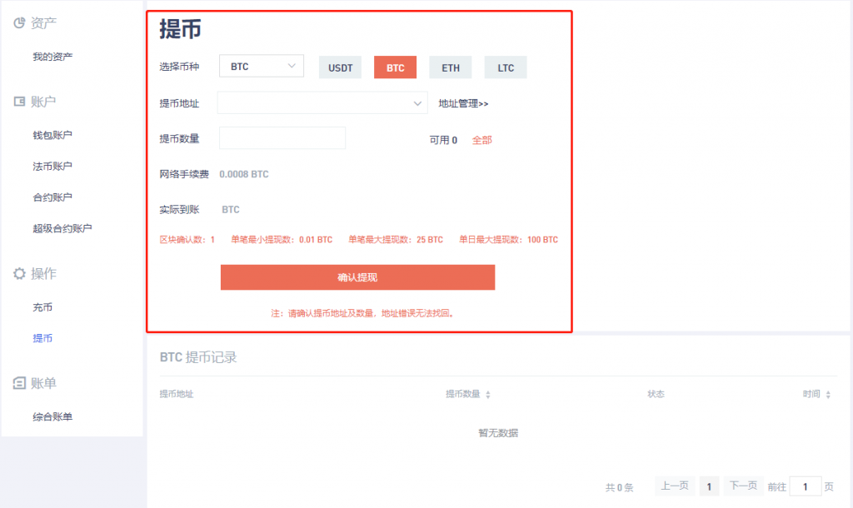Click the 提币地址 table column header
The height and width of the screenshot is (508, 853).
[x=177, y=394]
